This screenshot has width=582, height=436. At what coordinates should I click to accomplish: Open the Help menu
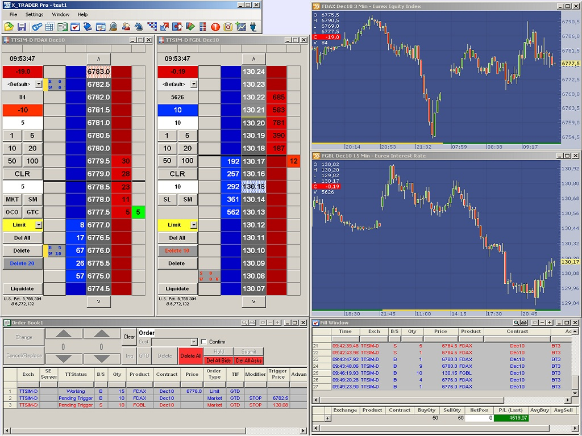click(x=82, y=14)
